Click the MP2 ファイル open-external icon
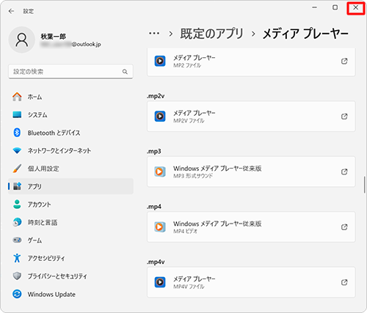The height and width of the screenshot is (313, 367). tap(344, 61)
